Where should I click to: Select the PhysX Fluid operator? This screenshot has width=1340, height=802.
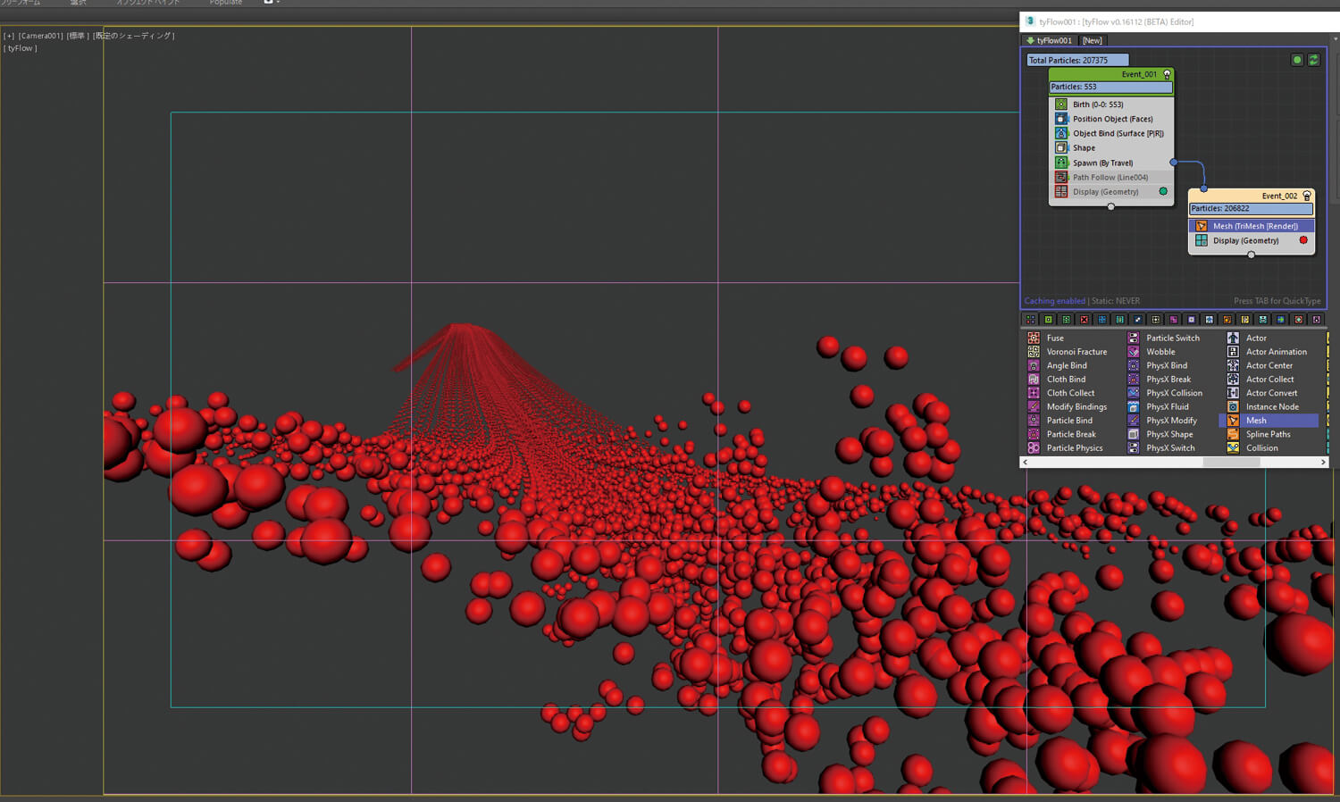pyautogui.click(x=1160, y=406)
